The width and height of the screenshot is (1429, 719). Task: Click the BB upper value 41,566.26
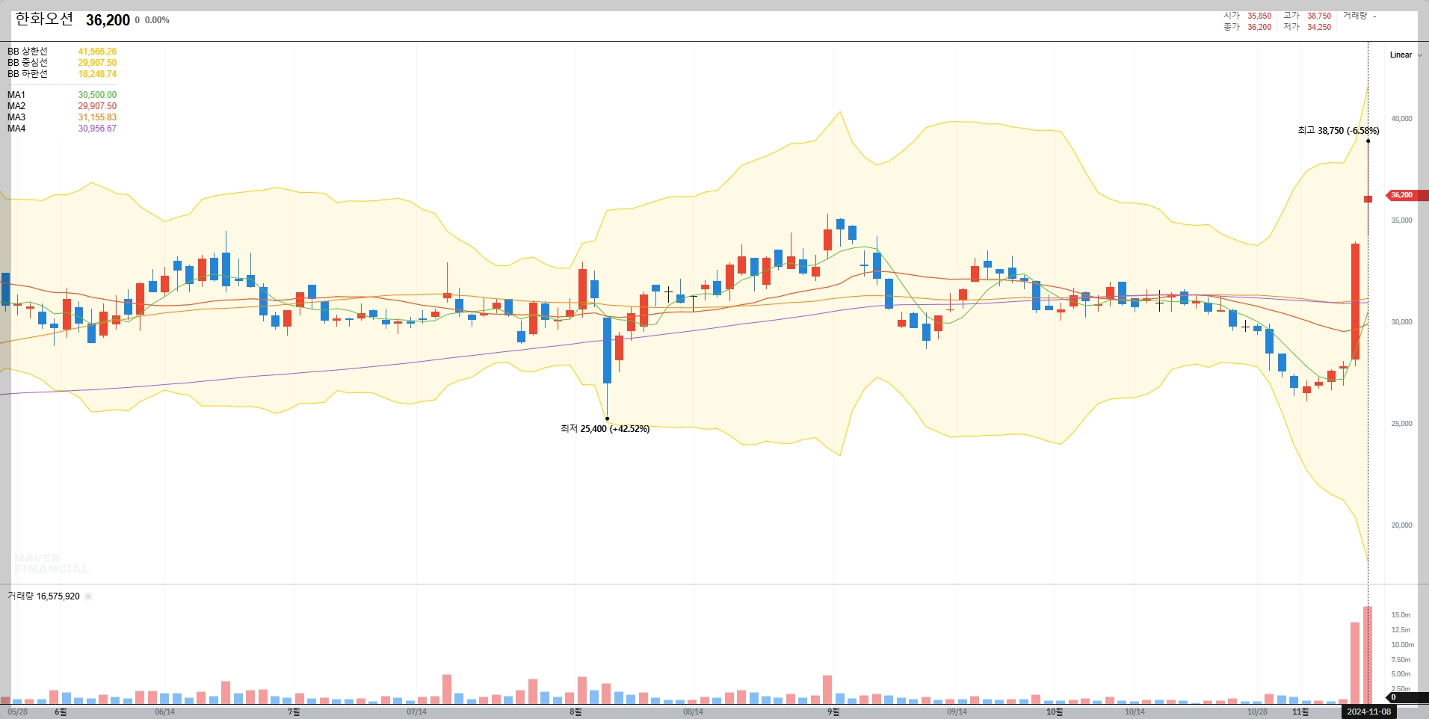pyautogui.click(x=97, y=52)
